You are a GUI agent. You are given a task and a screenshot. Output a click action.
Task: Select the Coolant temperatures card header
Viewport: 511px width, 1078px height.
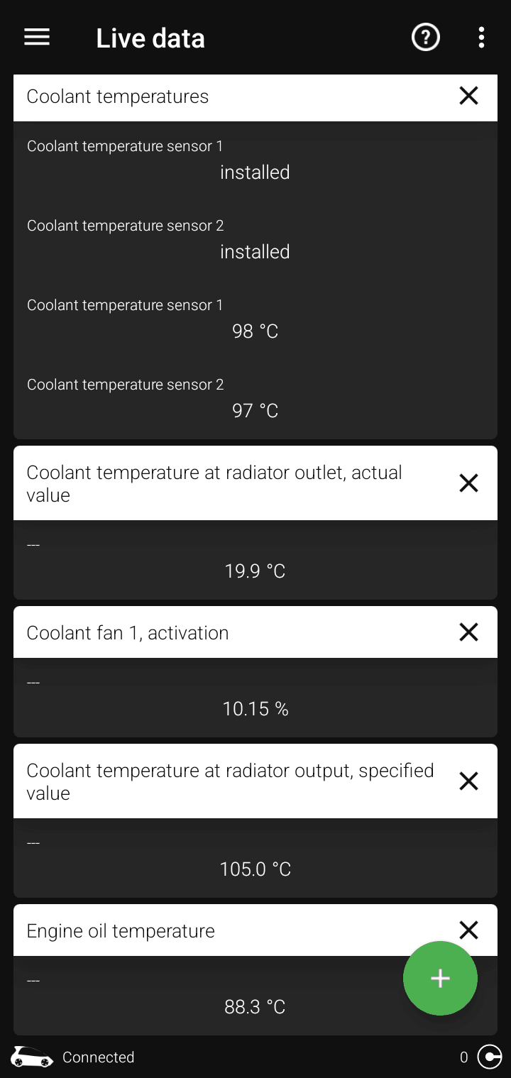[x=118, y=97]
